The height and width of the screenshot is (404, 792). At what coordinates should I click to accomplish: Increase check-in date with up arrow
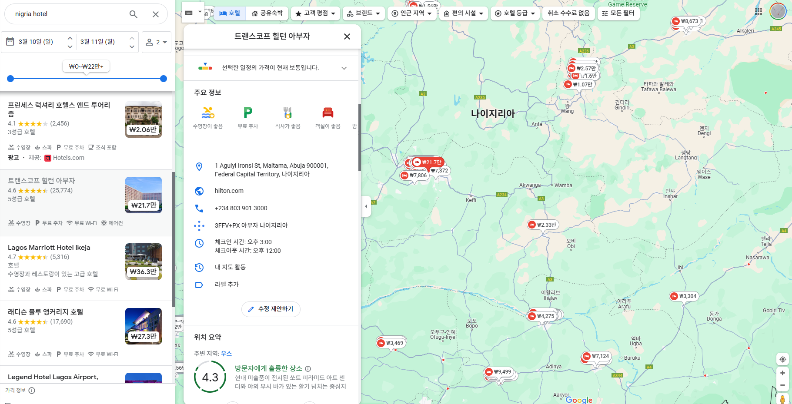click(70, 38)
